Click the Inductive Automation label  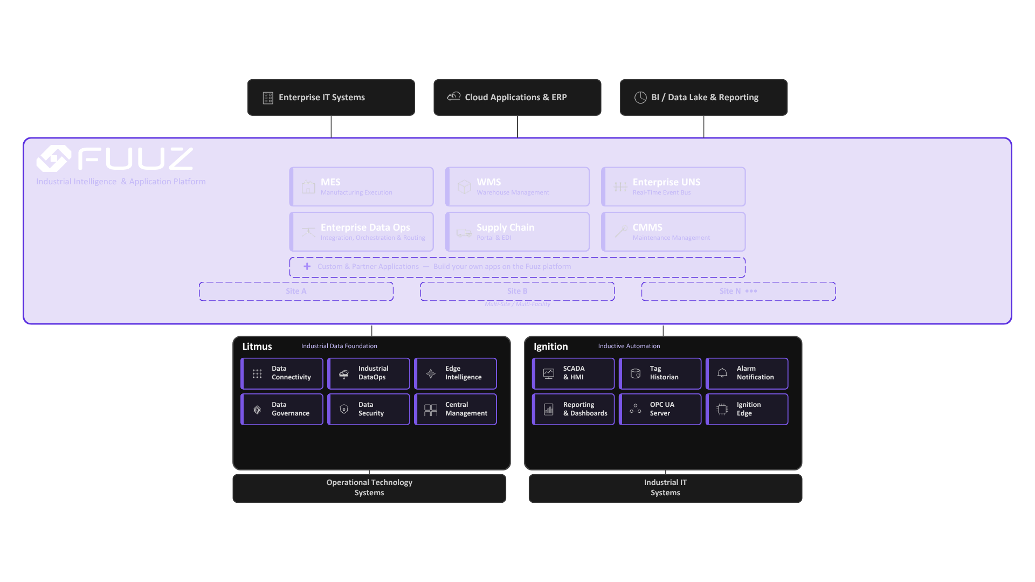click(x=629, y=346)
